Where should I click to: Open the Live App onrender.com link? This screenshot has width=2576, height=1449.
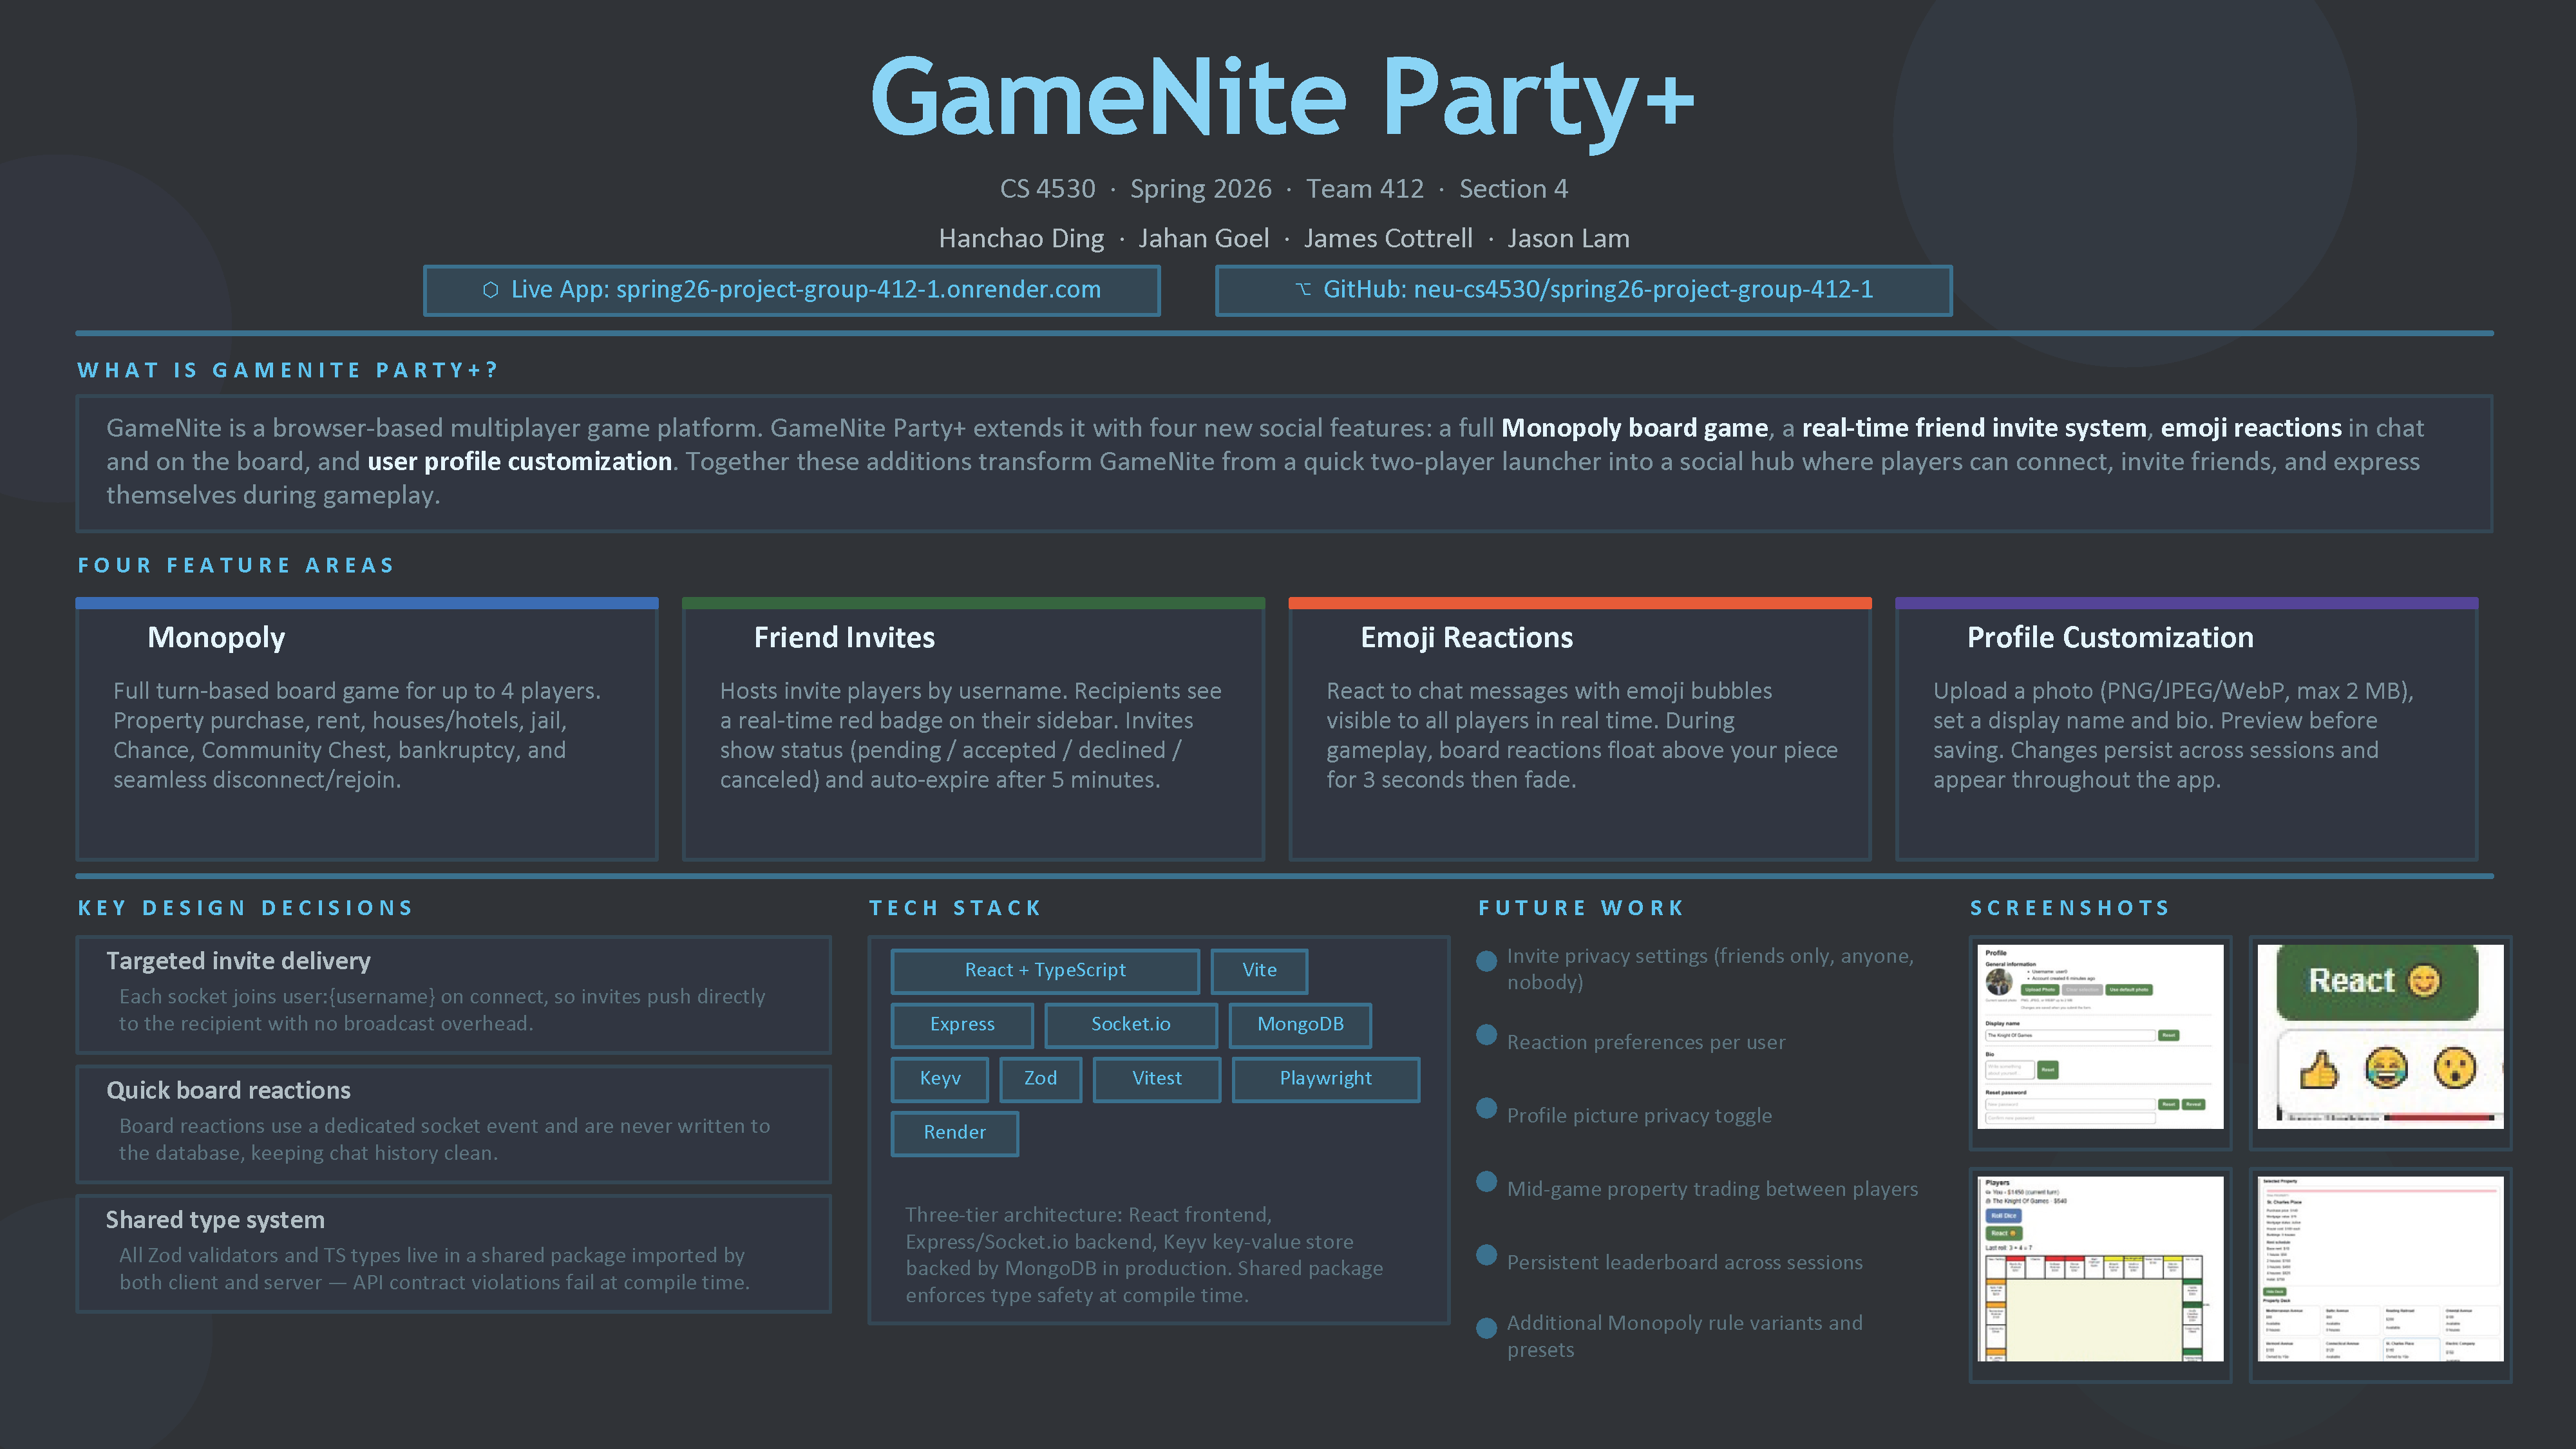(x=792, y=290)
